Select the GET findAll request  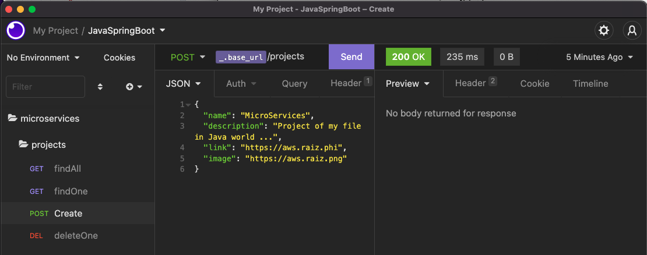coord(78,169)
